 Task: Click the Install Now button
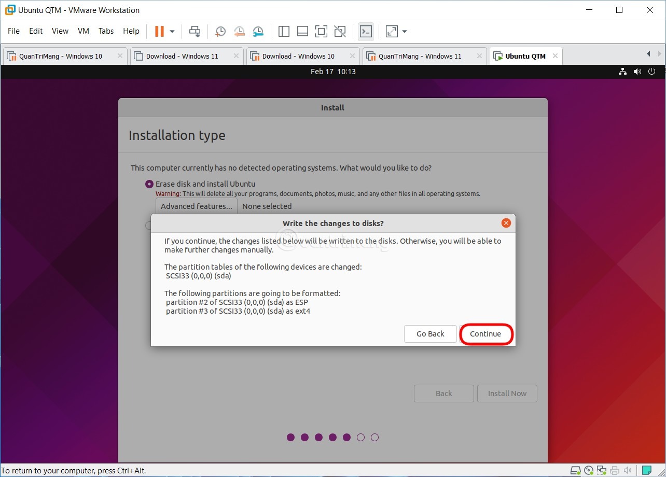pos(507,394)
